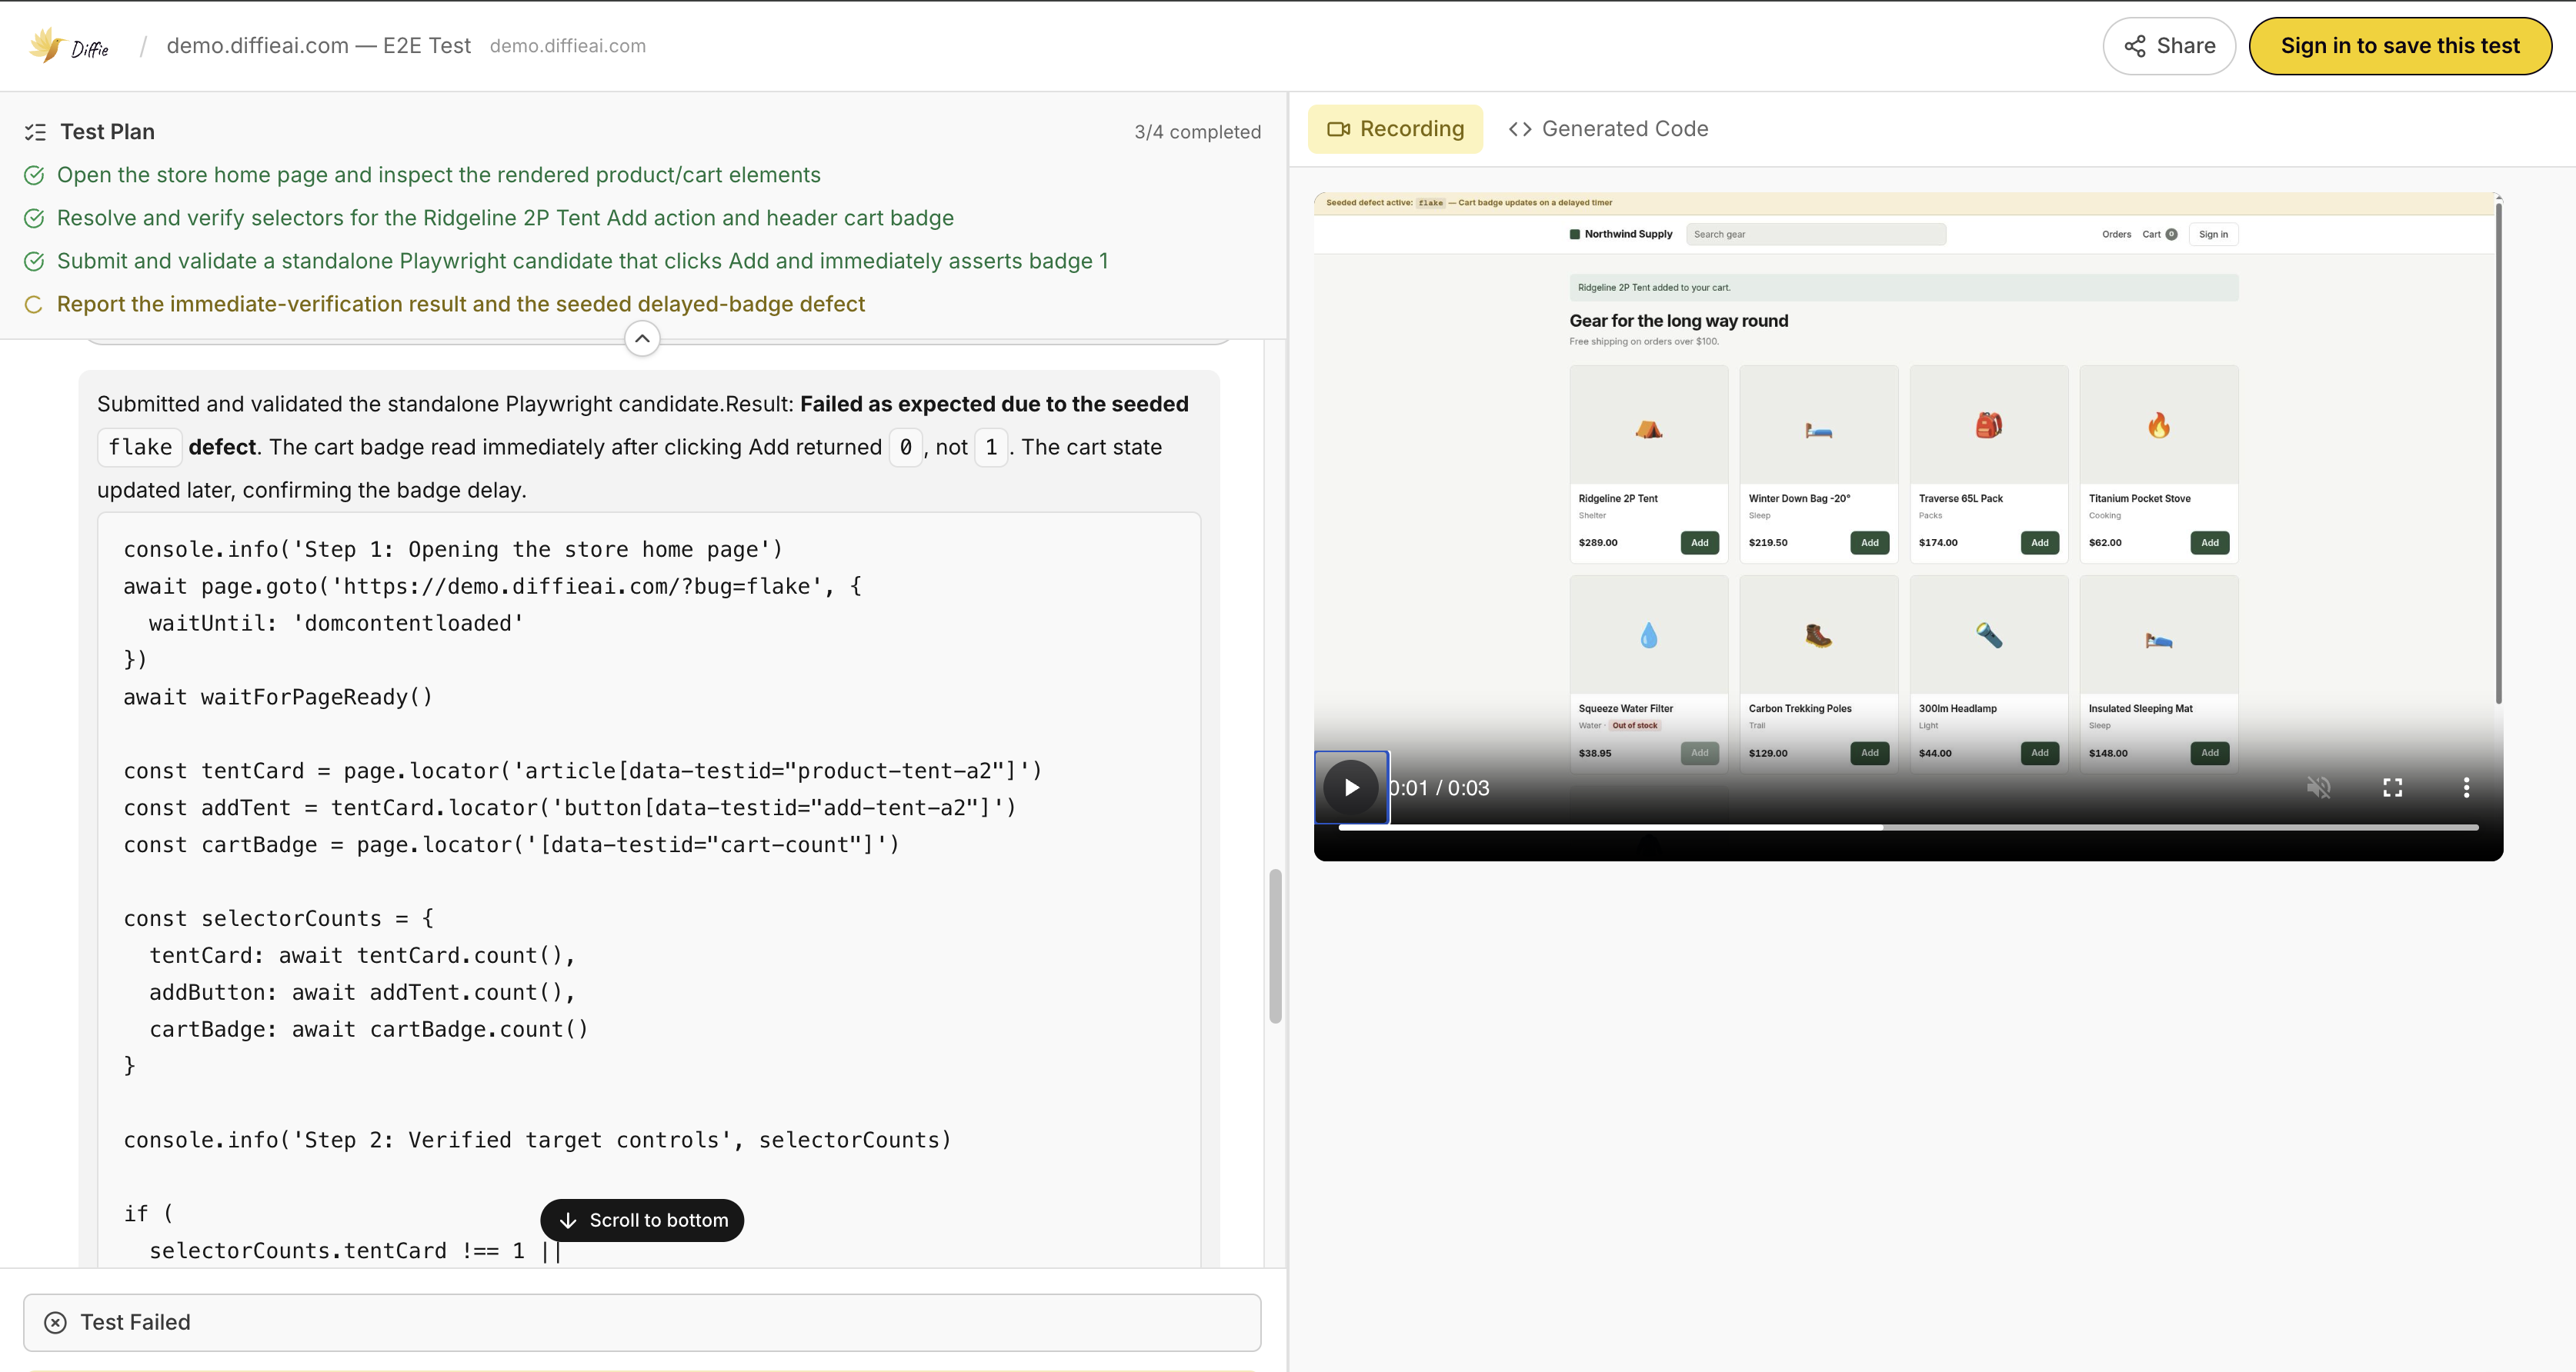
Task: Click the 300lm Headlamp flashlight image
Action: 1989,635
